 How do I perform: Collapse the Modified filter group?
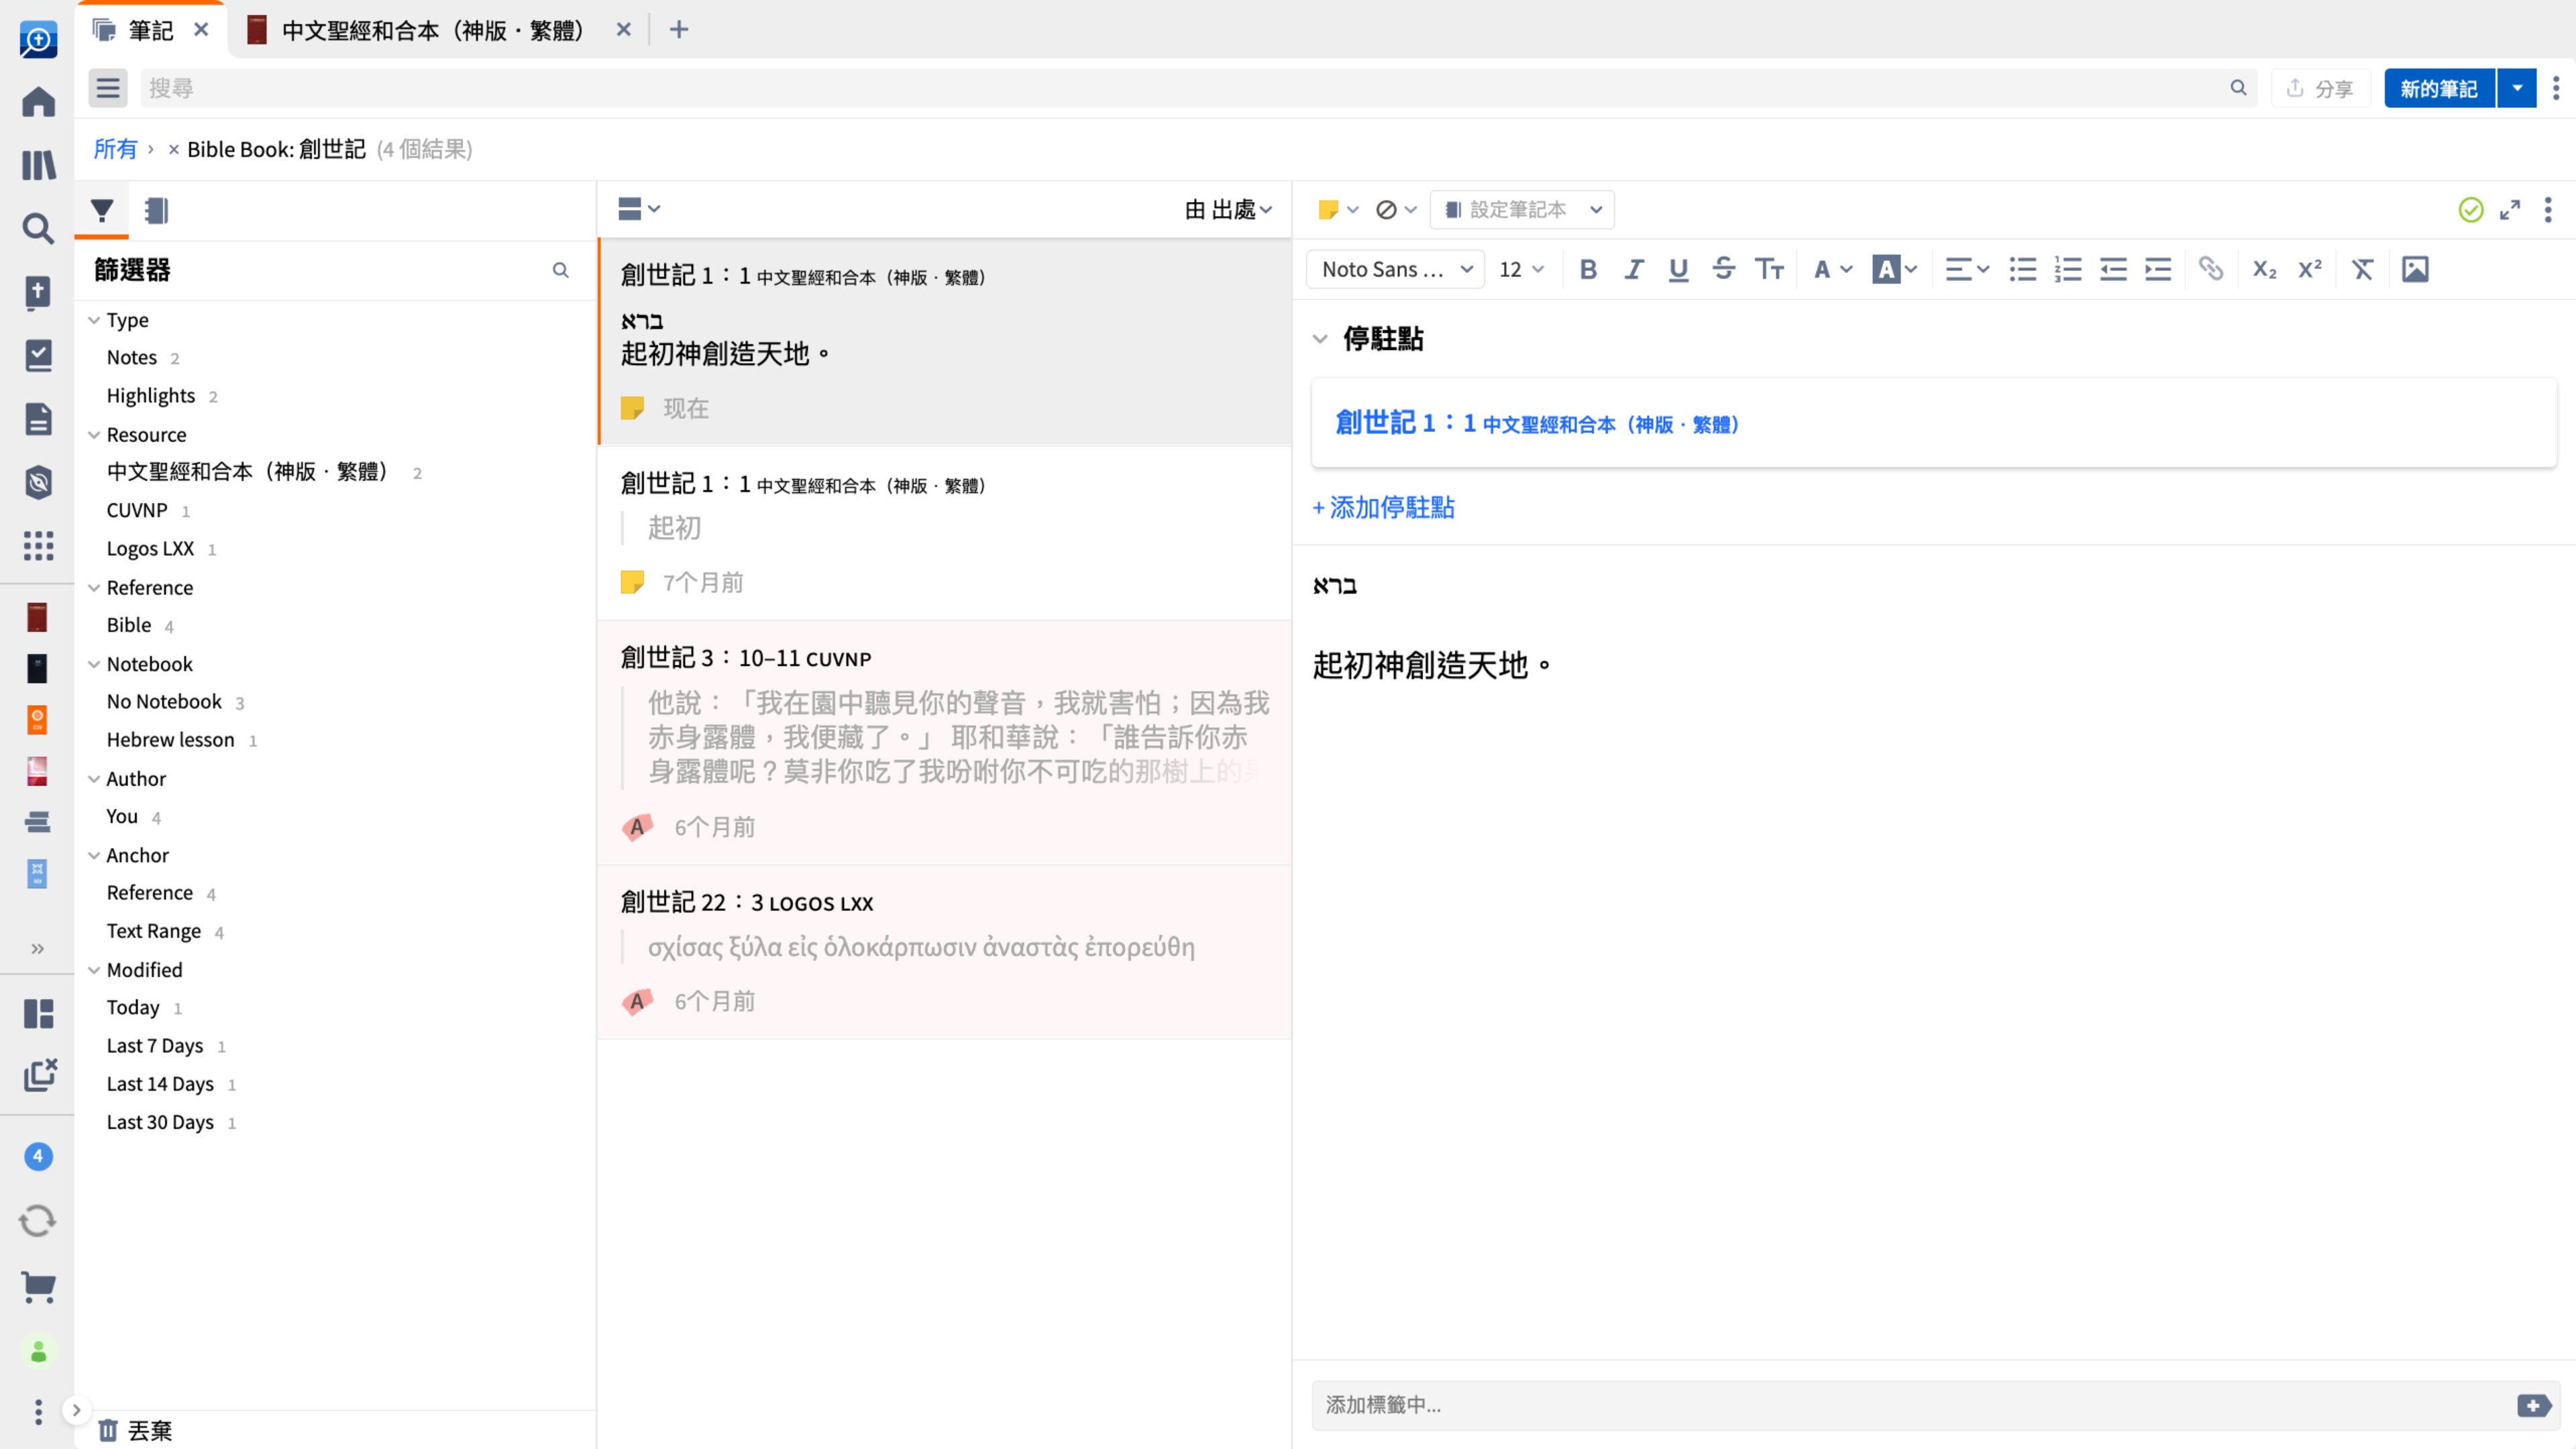coord(94,970)
